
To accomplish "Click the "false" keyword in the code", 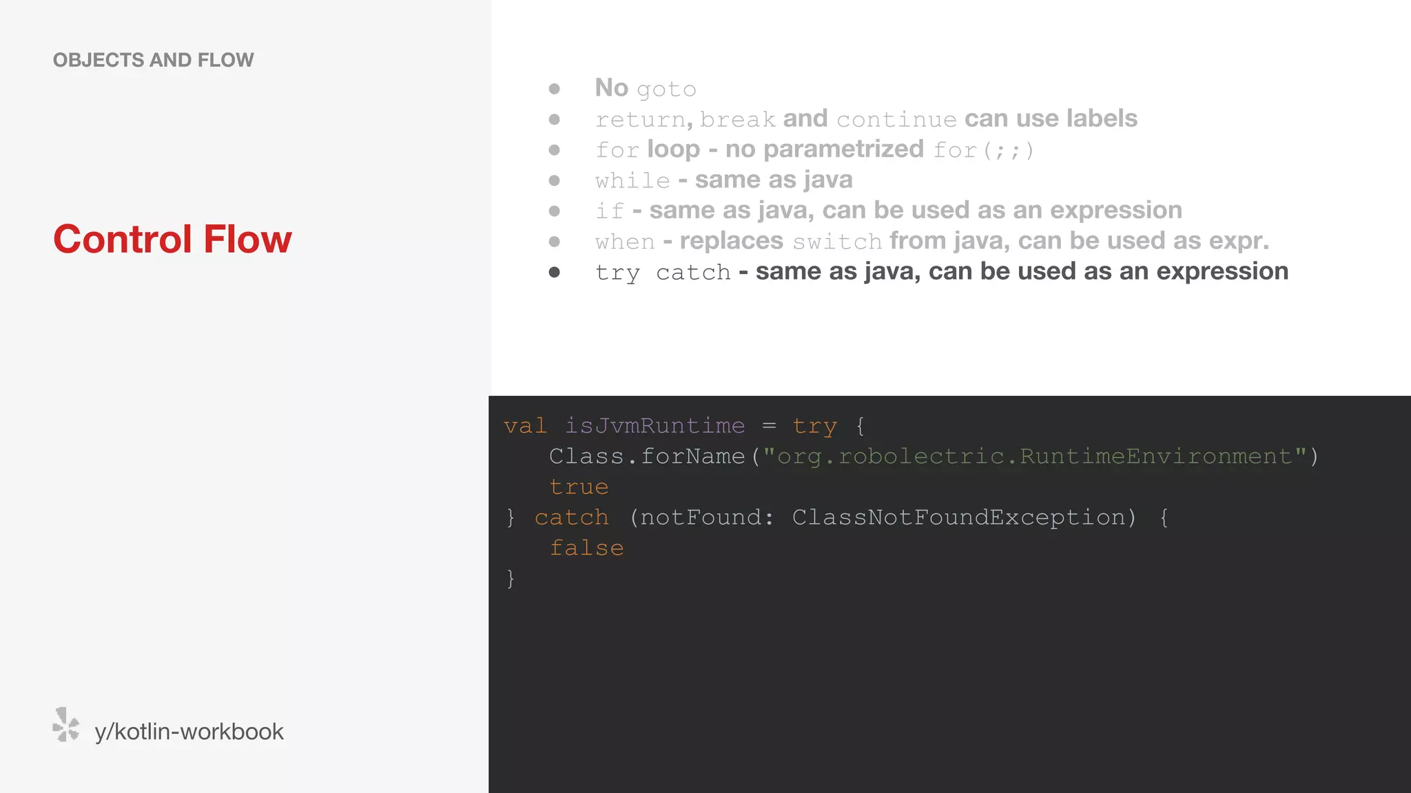I will [586, 548].
